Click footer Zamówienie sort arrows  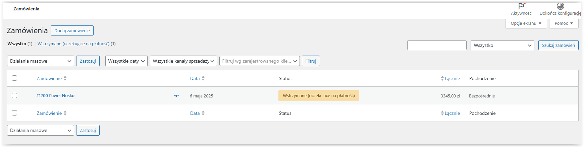[65, 113]
